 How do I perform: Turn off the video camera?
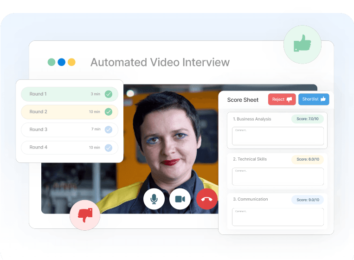pyautogui.click(x=180, y=199)
